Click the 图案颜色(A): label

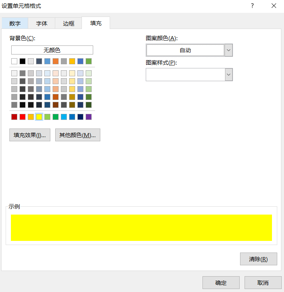click(x=162, y=38)
